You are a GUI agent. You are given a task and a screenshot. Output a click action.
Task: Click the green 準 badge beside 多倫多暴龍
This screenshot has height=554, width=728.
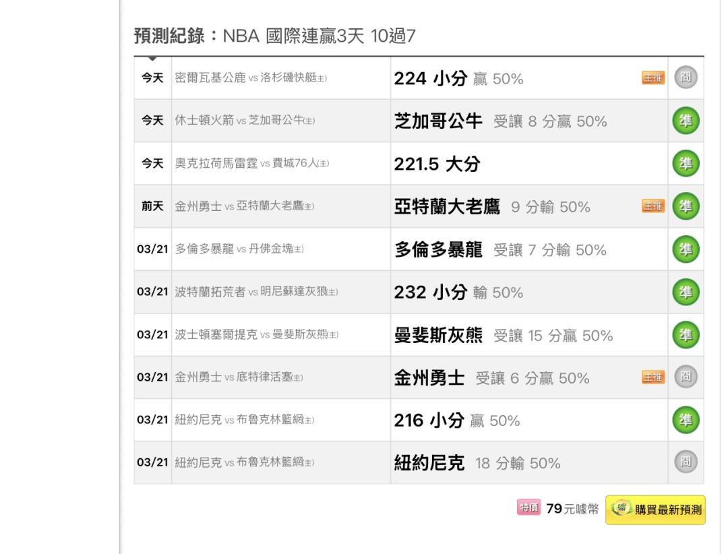pyautogui.click(x=686, y=249)
